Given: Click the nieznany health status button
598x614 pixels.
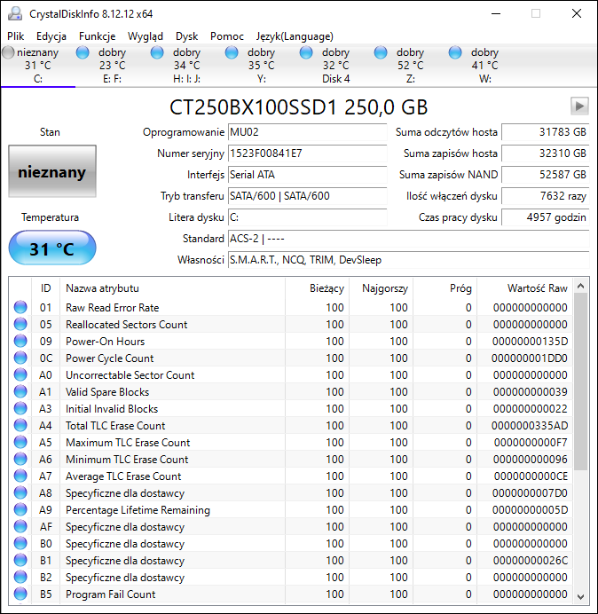Looking at the screenshot, I should [51, 172].
